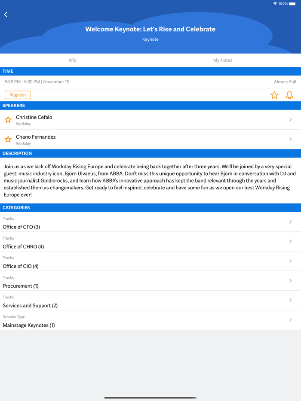301x401 pixels.
Task: Click the Almost Full status label
Action: (285, 82)
